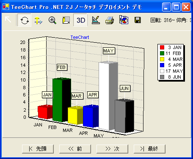Viewport: 193px width, 159px height.
Task: Toggle the 3D view button
Action: pos(80,20)
